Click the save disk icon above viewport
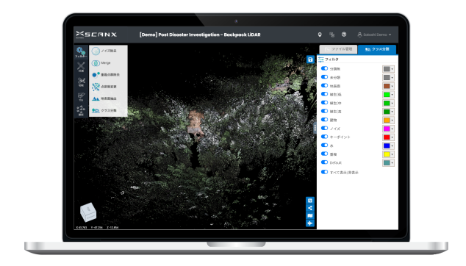Viewport: 466px width, 266px height. click(x=310, y=60)
